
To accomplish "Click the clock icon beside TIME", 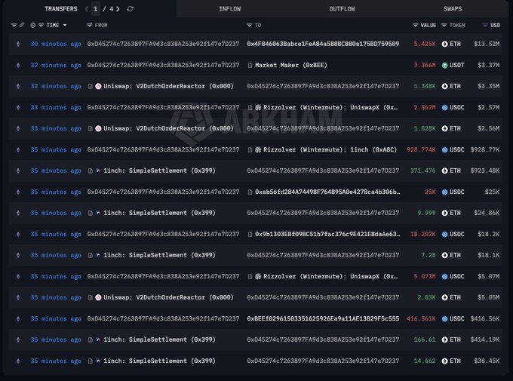I will pyautogui.click(x=32, y=25).
